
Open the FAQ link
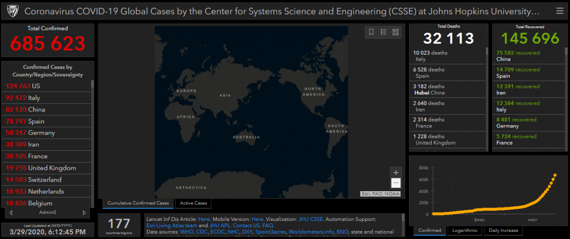click(x=267, y=225)
